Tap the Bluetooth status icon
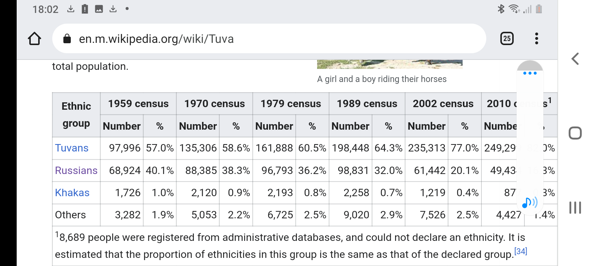Screen dimensions: 593x266 pyautogui.click(x=501, y=9)
